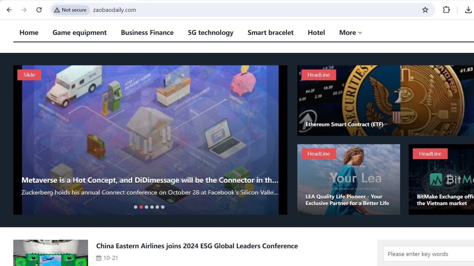Open the Business Finance category
Viewport: 474px width, 266px height.
(147, 32)
